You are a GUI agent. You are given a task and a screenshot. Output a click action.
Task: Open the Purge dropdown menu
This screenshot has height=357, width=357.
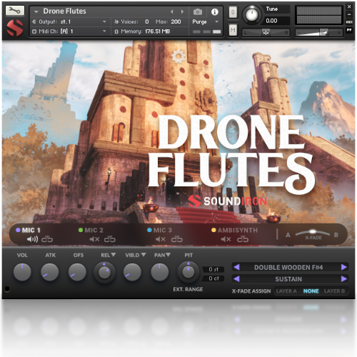(x=206, y=21)
